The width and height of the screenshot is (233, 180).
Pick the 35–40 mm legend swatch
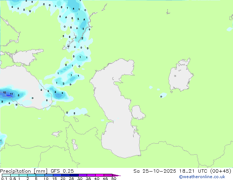coord(91,175)
